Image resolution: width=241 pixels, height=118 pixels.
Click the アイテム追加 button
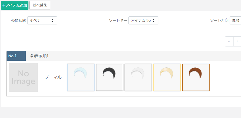pos(15,5)
